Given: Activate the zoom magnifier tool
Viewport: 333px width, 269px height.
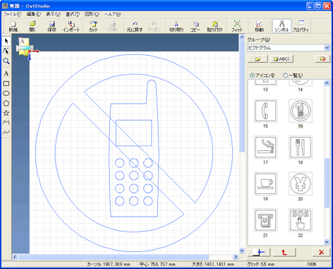Looking at the screenshot, I should 6,61.
